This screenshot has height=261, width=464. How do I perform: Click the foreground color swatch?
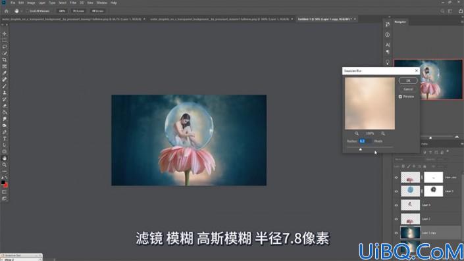pyautogui.click(x=3, y=183)
